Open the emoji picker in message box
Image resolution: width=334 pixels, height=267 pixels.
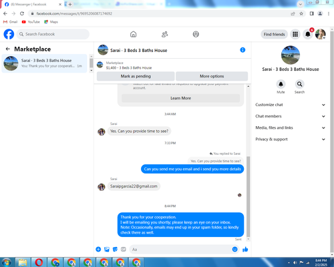coord(234,249)
